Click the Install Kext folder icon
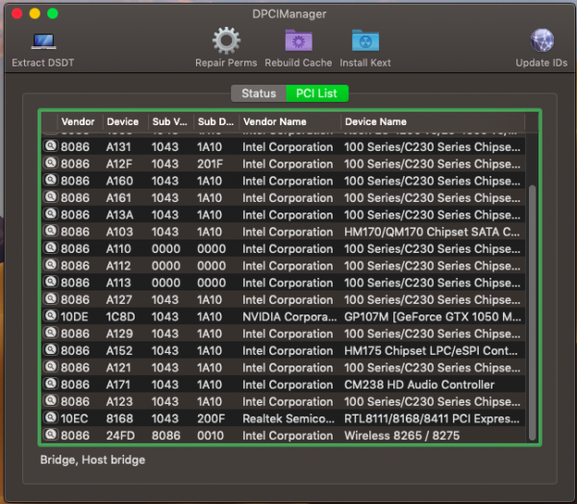The width and height of the screenshot is (577, 504). pyautogui.click(x=364, y=41)
